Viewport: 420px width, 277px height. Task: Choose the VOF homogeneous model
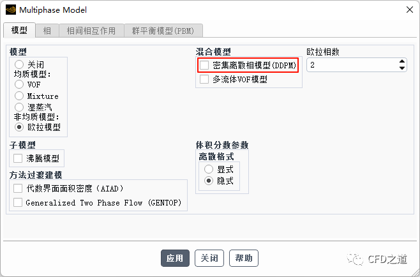click(x=19, y=84)
